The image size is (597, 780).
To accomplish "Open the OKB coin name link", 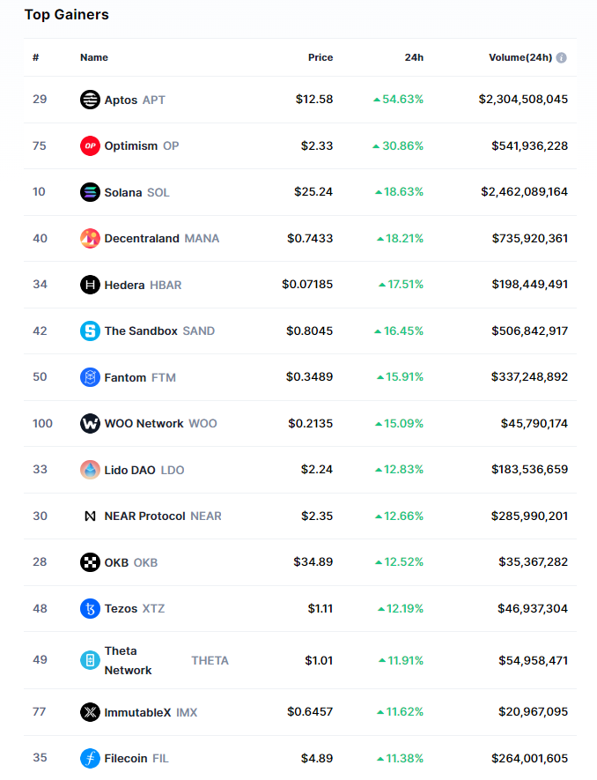I will (117, 562).
